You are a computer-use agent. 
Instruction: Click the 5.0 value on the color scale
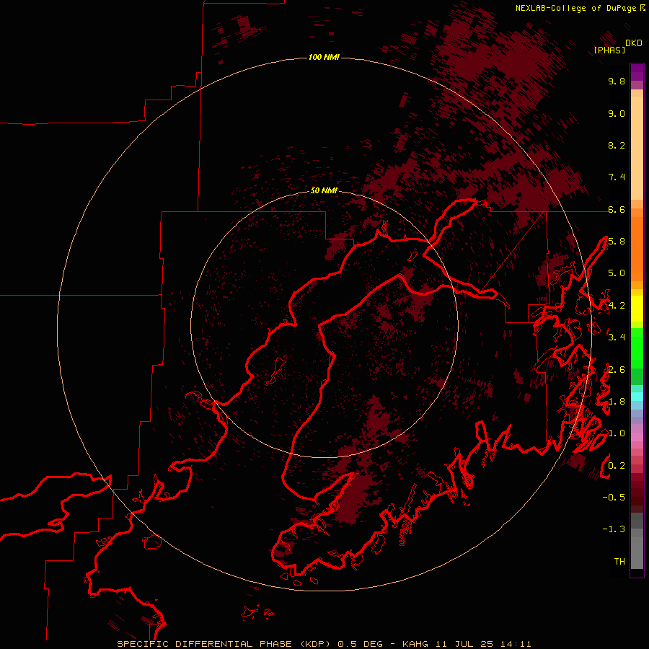[x=617, y=273]
